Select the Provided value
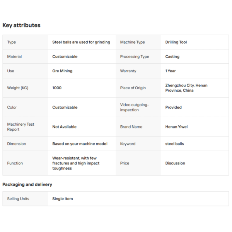The height and width of the screenshot is (232, 232). (173, 107)
